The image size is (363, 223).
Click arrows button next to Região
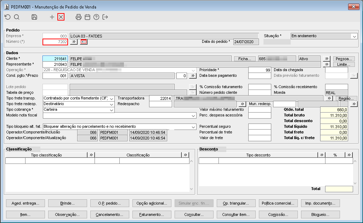pyautogui.click(x=329, y=98)
